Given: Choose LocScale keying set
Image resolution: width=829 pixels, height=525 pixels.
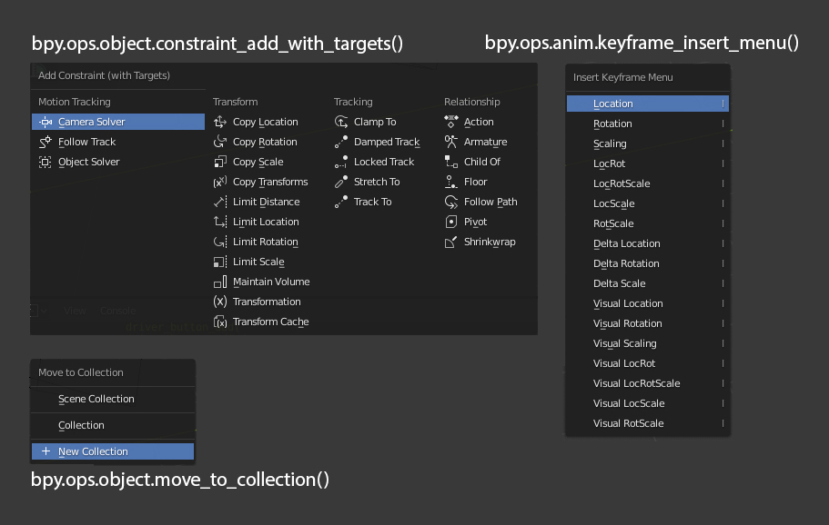Looking at the screenshot, I should click(x=648, y=203).
